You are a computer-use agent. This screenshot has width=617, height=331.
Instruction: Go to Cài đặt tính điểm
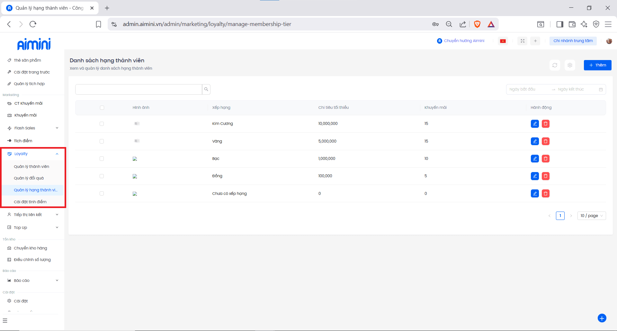point(30,202)
